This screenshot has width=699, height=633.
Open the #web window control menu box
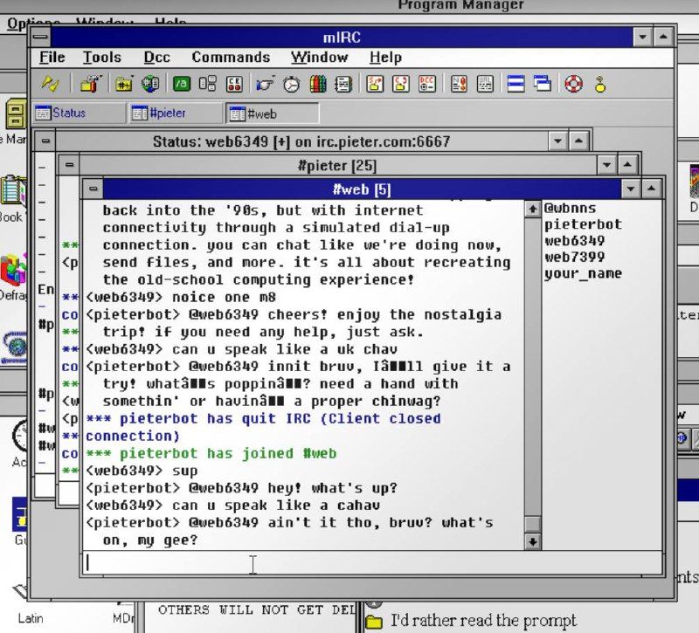(x=93, y=189)
